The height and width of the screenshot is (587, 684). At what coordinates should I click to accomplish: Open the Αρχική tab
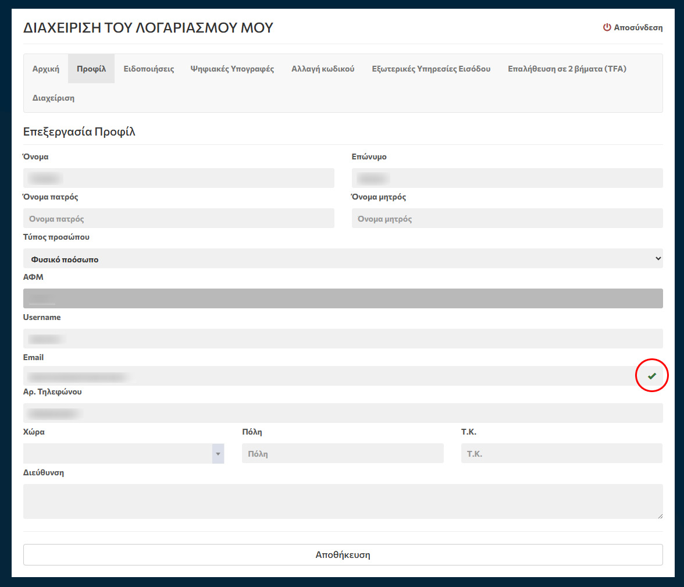(46, 69)
